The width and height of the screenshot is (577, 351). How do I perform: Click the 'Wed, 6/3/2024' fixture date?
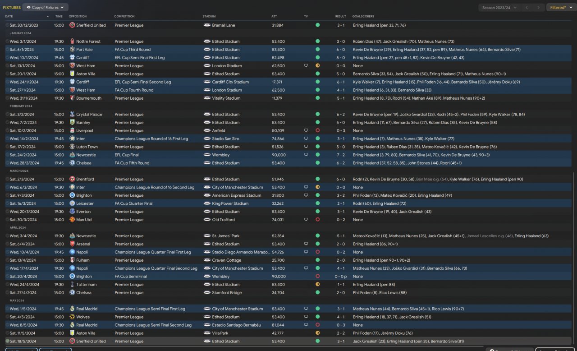coord(23,187)
